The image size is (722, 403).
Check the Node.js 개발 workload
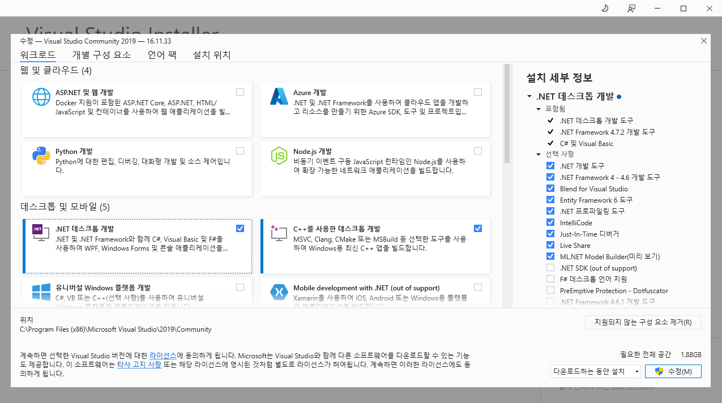(x=478, y=151)
